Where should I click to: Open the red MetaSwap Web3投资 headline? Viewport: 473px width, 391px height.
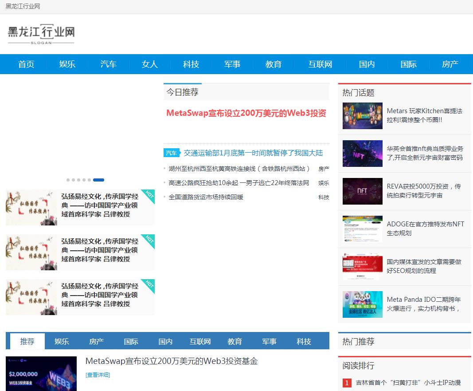point(246,113)
